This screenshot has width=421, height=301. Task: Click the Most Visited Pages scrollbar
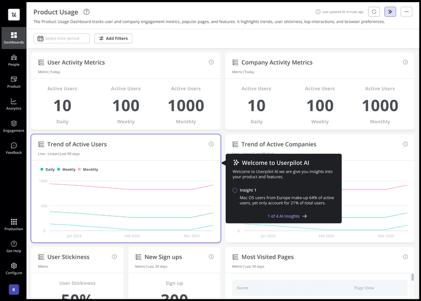point(413,277)
